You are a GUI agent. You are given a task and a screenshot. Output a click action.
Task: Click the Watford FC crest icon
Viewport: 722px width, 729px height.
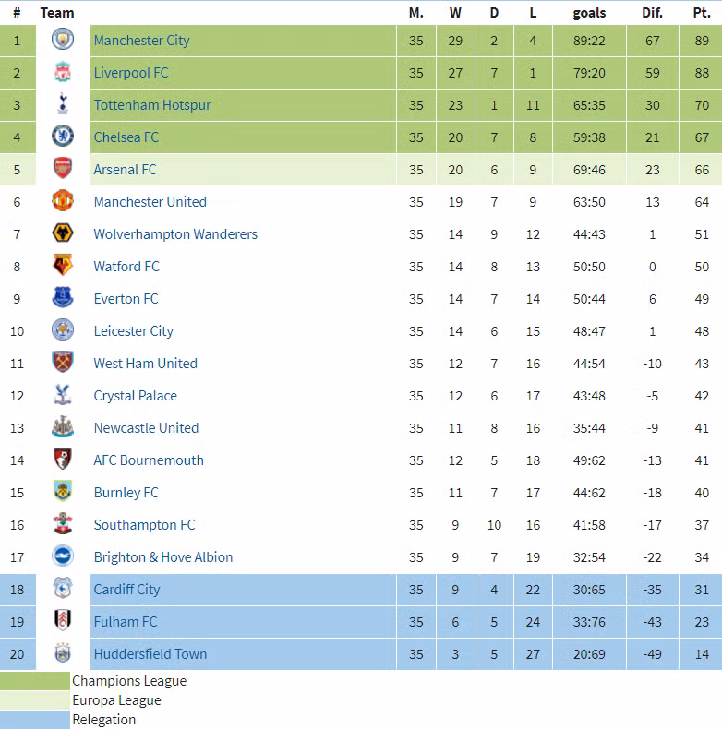coord(63,266)
